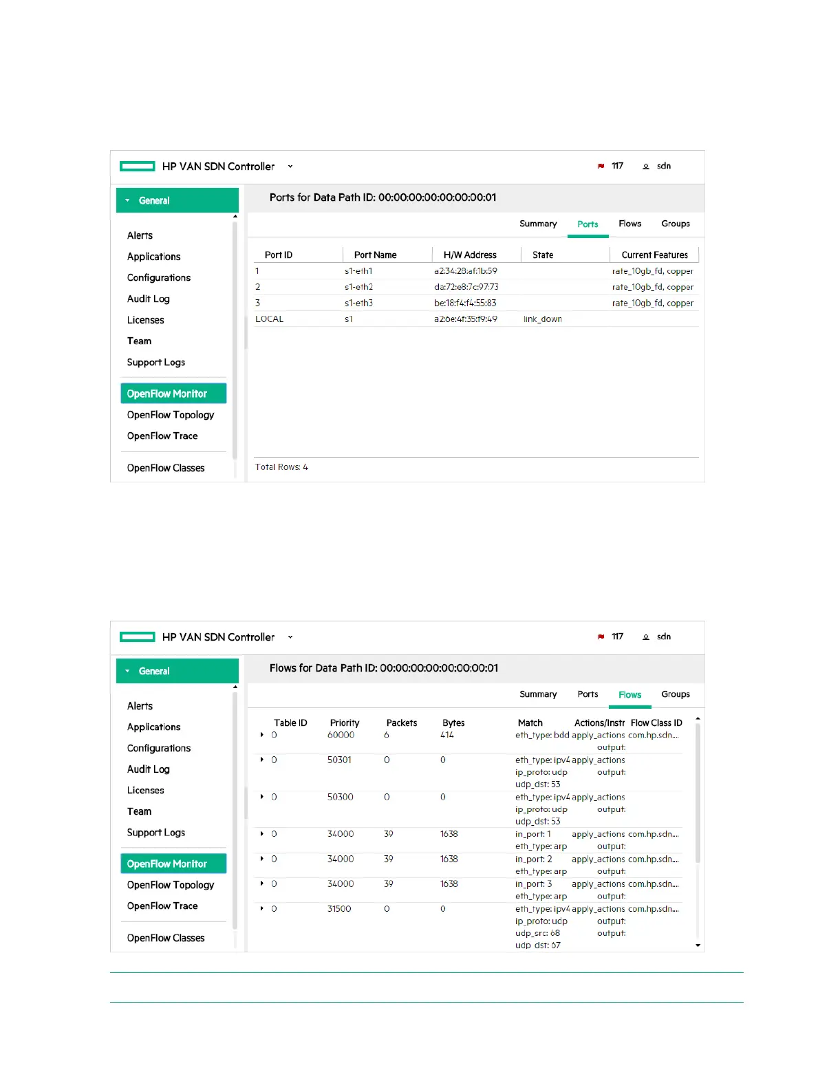This screenshot has height=1090, width=818.
Task: Click HP logo in the Flows page header
Action: (x=138, y=637)
